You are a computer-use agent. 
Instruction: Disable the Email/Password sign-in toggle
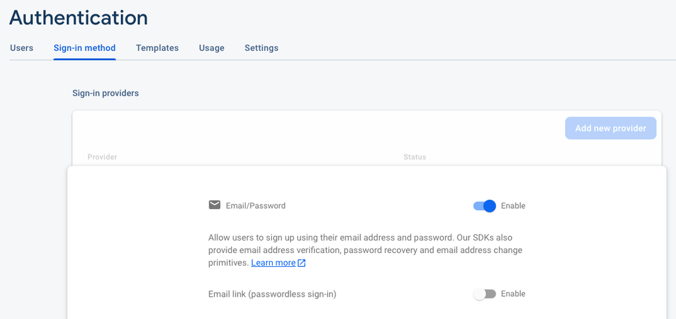point(485,206)
